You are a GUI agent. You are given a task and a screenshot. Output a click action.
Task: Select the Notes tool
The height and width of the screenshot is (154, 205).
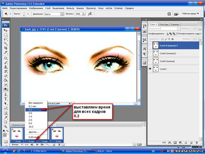[x=6, y=113]
